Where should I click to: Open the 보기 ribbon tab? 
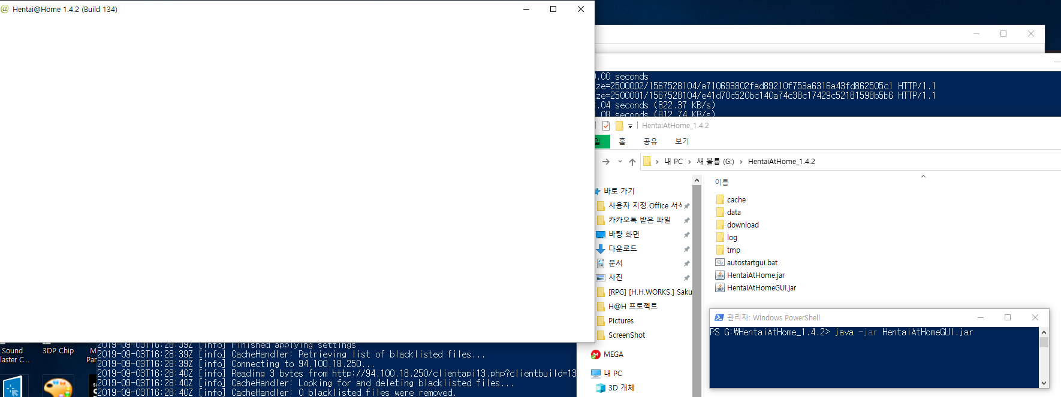682,141
